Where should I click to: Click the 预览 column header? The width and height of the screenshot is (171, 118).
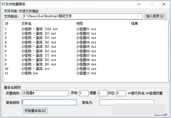(x=102, y=24)
